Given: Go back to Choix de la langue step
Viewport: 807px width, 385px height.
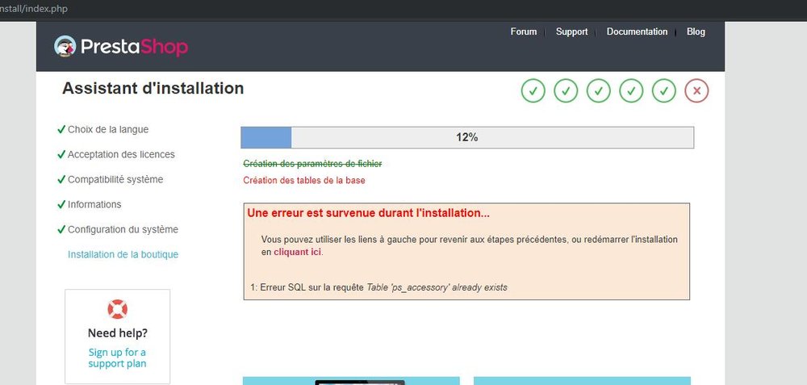Looking at the screenshot, I should [108, 130].
